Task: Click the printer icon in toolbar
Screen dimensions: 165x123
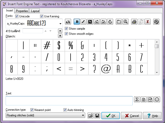Action: tap(134, 22)
